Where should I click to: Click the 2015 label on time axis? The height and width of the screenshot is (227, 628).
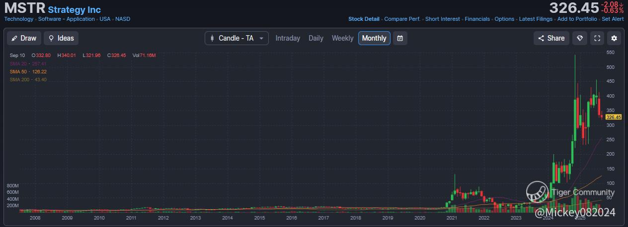pyautogui.click(x=259, y=218)
